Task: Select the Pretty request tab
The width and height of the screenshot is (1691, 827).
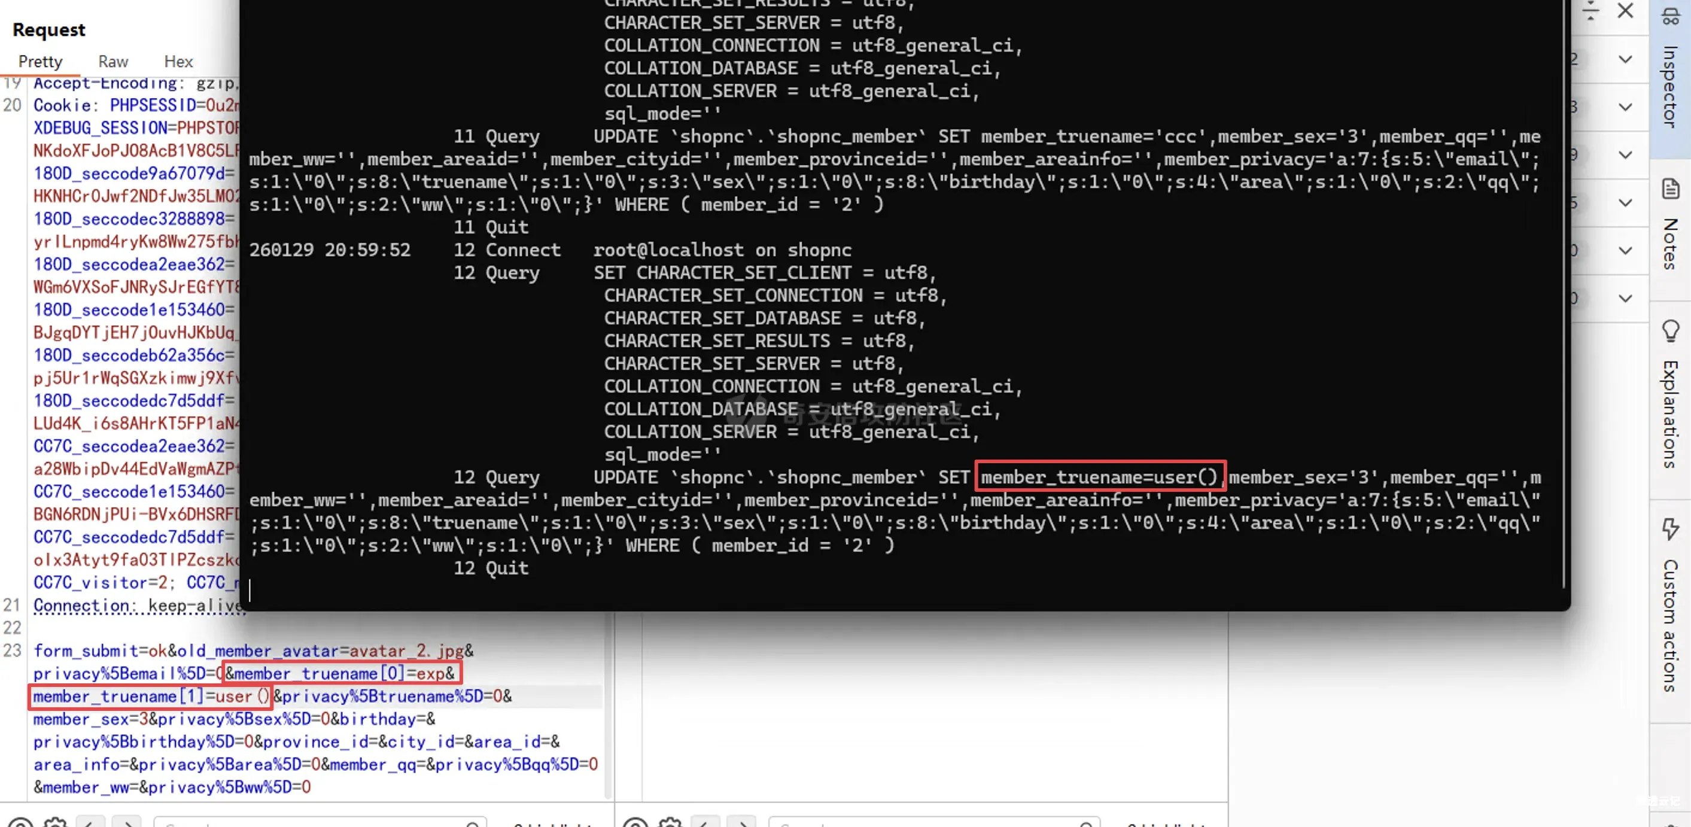Action: tap(40, 62)
